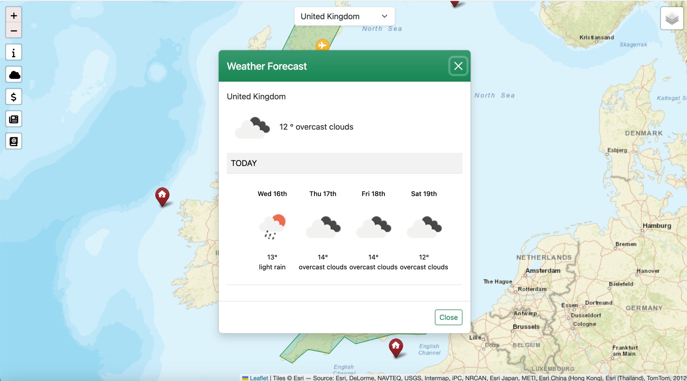Open the country info panel
This screenshot has height=381, width=687.
(x=14, y=53)
